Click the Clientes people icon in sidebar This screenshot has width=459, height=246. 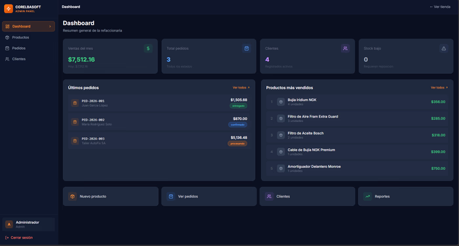(7, 59)
